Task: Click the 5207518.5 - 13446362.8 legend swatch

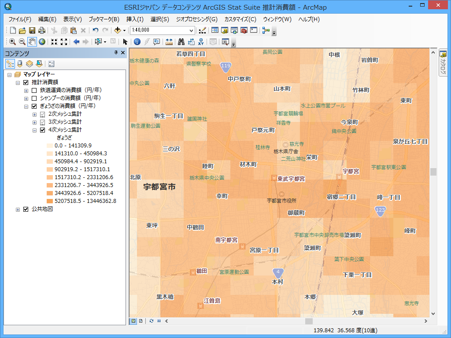Action: click(x=49, y=201)
